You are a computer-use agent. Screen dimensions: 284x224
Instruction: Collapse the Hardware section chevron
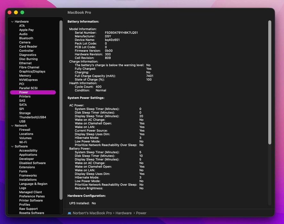coord(12,21)
